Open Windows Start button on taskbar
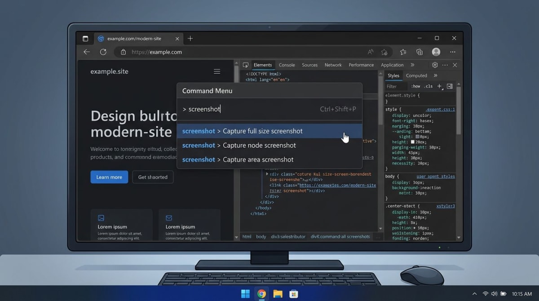This screenshot has height=301, width=539. pos(245,294)
